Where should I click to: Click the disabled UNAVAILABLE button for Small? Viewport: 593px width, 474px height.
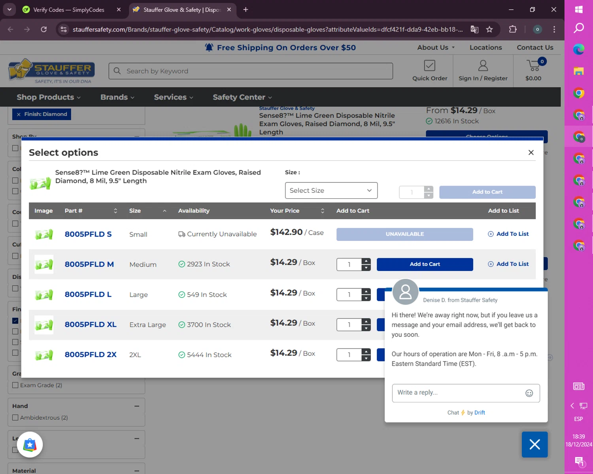404,234
